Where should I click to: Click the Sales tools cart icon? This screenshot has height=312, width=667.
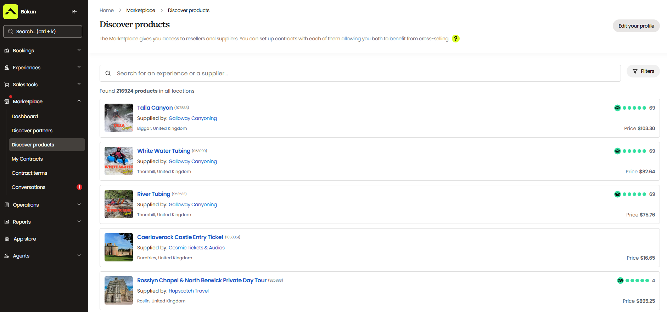[x=7, y=85]
